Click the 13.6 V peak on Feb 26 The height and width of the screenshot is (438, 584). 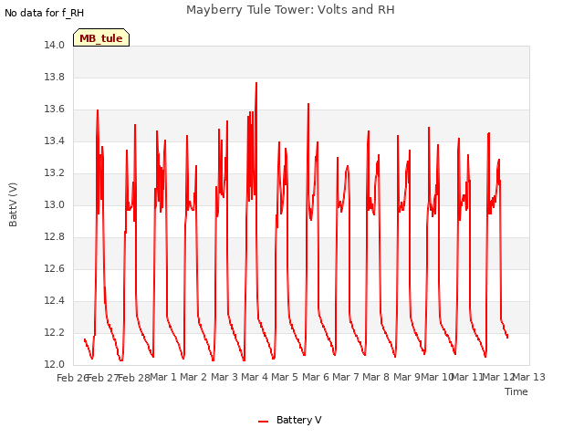click(98, 110)
